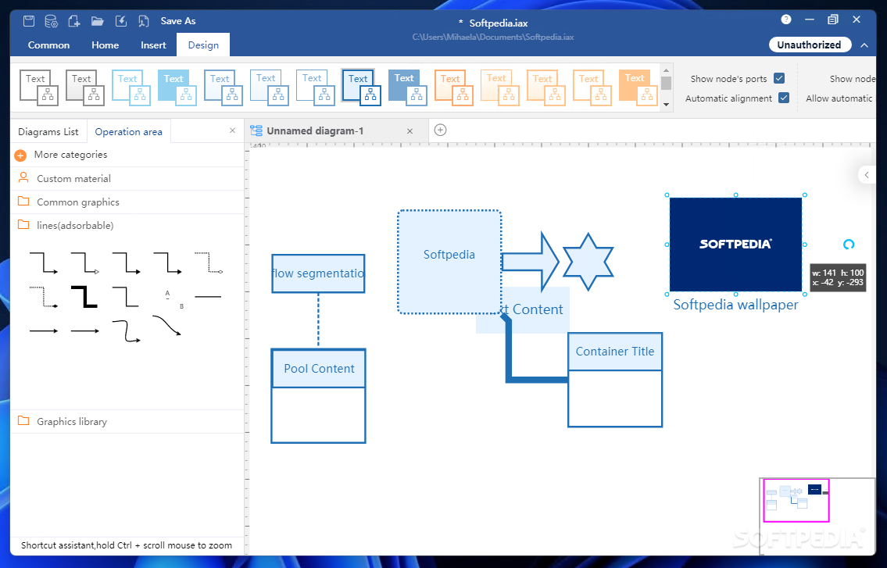Open the help question mark icon
The height and width of the screenshot is (568, 887).
(785, 20)
